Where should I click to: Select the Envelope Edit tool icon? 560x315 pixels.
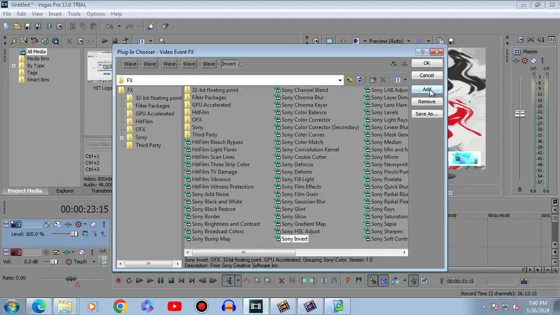pyautogui.click(x=247, y=280)
